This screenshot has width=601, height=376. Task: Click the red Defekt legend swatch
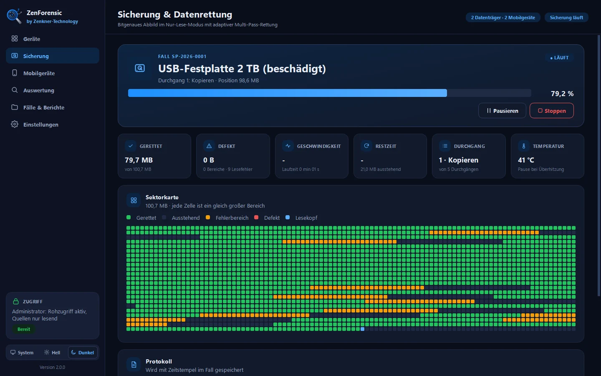256,217
